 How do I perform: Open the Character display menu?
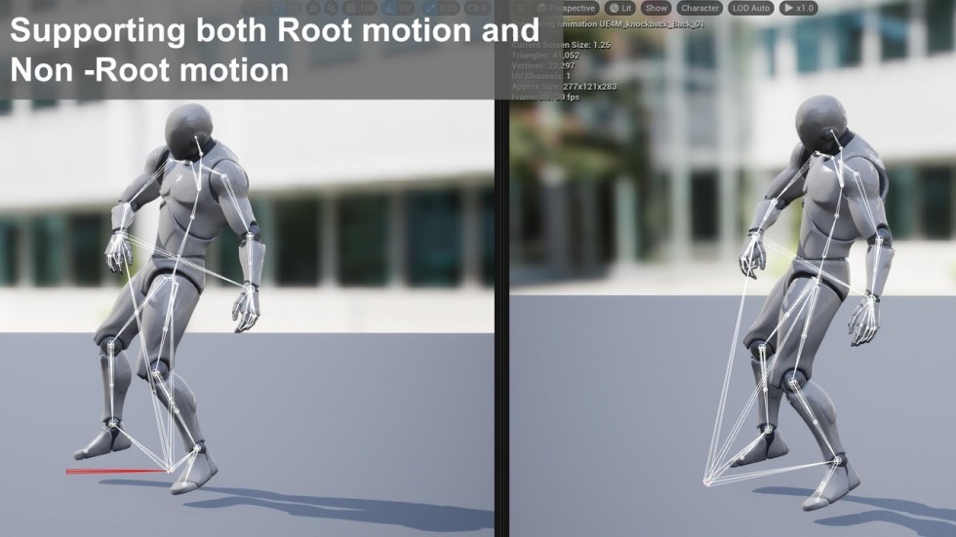click(699, 8)
